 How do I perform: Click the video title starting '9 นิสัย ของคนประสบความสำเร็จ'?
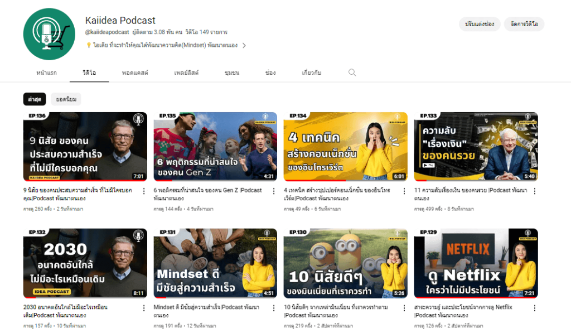coord(78,194)
